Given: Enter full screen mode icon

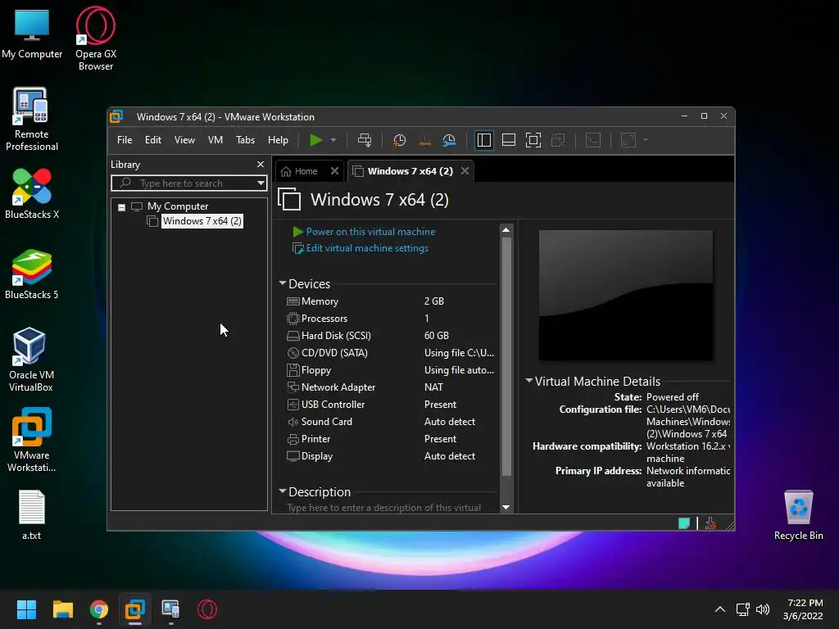Looking at the screenshot, I should click(x=533, y=140).
